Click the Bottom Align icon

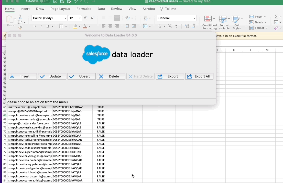point(117,18)
